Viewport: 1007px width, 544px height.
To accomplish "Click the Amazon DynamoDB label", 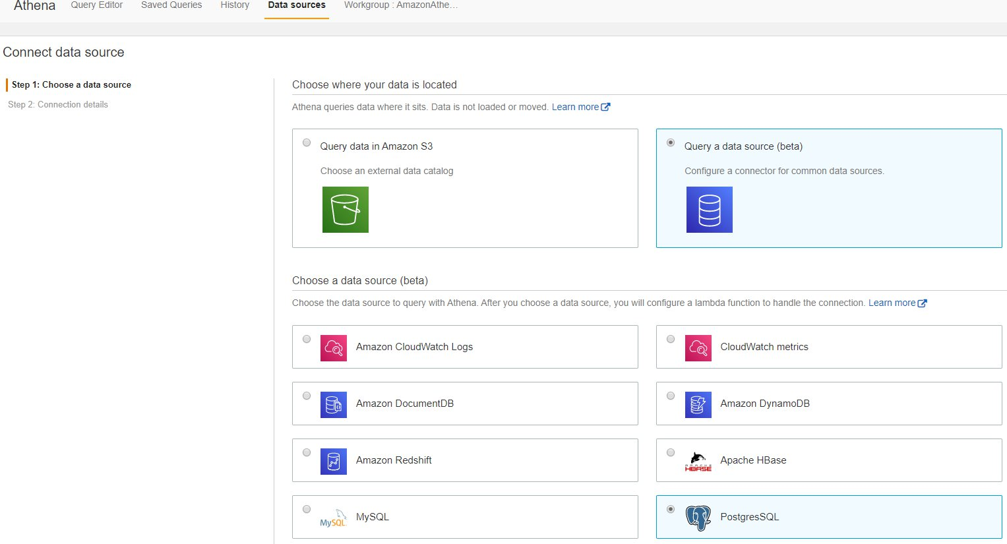I will (x=765, y=404).
